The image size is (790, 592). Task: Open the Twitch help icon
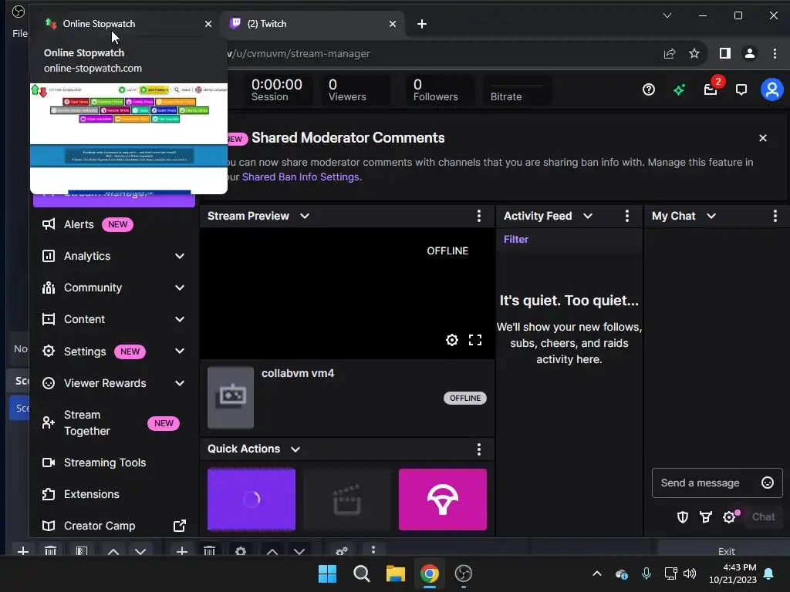point(649,89)
